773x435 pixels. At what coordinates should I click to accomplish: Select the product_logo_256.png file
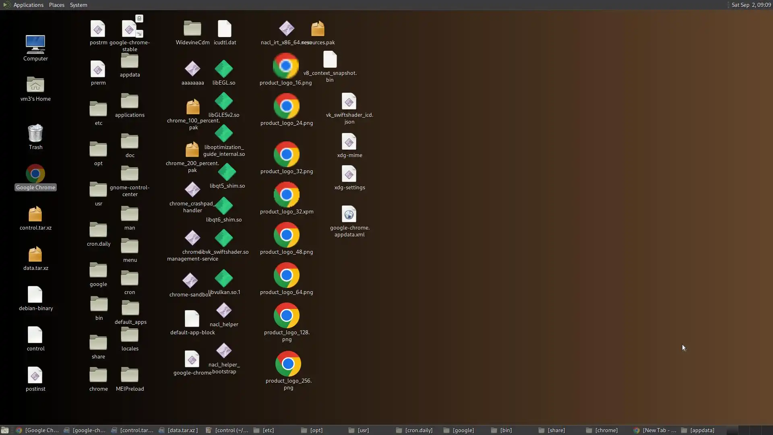[x=288, y=364]
